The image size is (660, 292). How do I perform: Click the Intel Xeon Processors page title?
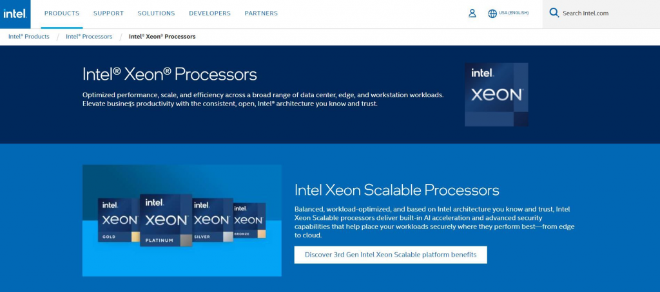170,75
